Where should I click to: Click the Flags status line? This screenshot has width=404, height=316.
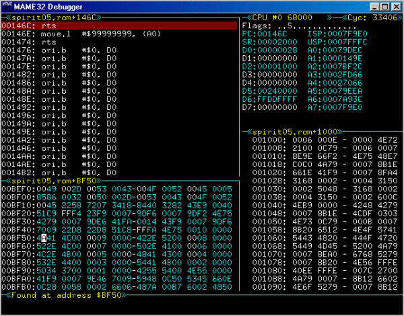pyautogui.click(x=283, y=25)
